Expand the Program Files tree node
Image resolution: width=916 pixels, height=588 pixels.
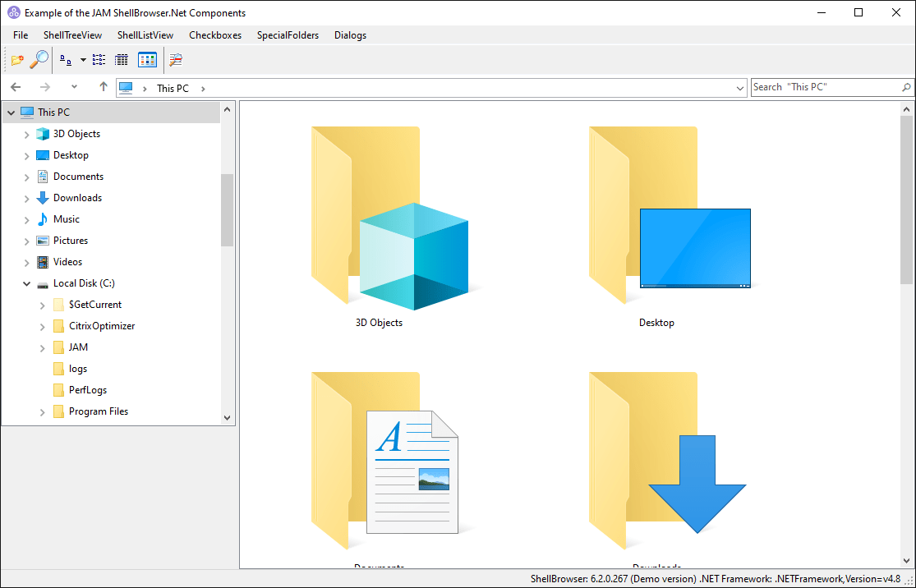(x=43, y=412)
